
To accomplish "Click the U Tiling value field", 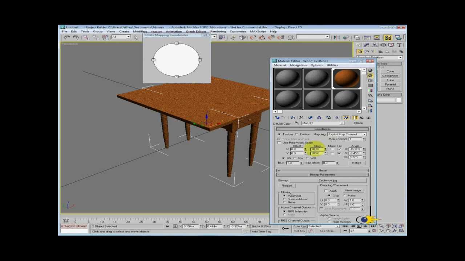I will pyautogui.click(x=317, y=149).
